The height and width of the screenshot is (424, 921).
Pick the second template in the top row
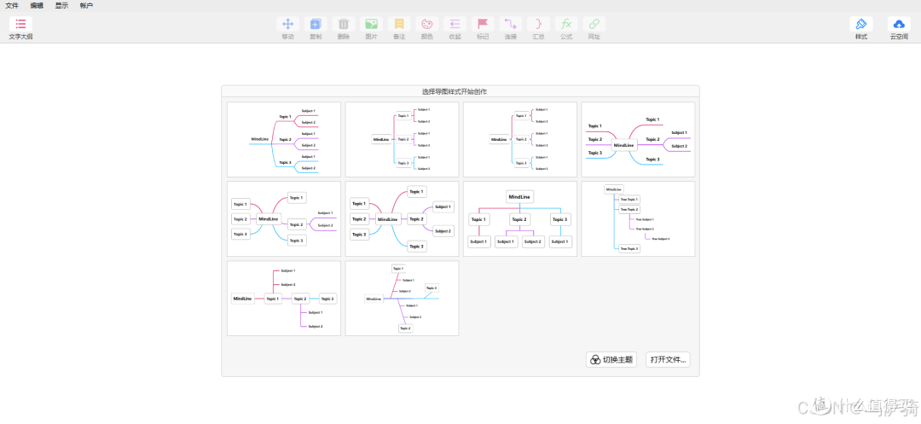coord(402,139)
